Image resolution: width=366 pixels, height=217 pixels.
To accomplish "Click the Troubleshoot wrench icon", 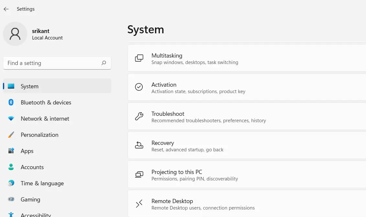I will 139,116.
